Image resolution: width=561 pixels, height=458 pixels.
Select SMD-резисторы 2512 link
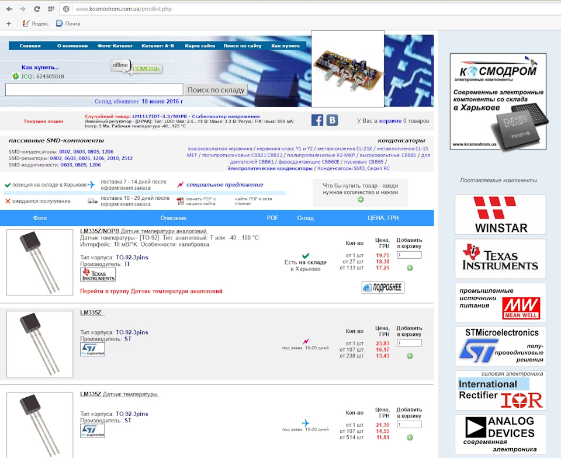pyautogui.click(x=127, y=158)
